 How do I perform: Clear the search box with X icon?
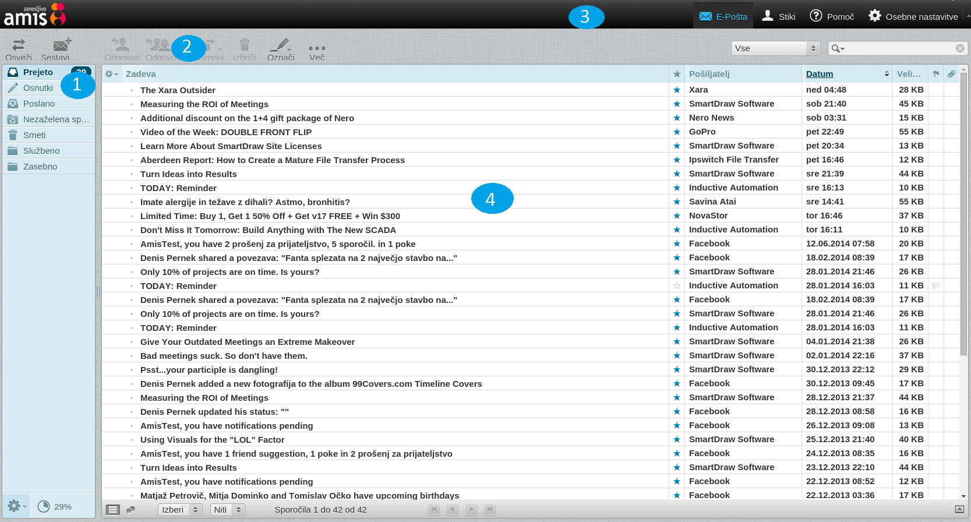tap(960, 48)
